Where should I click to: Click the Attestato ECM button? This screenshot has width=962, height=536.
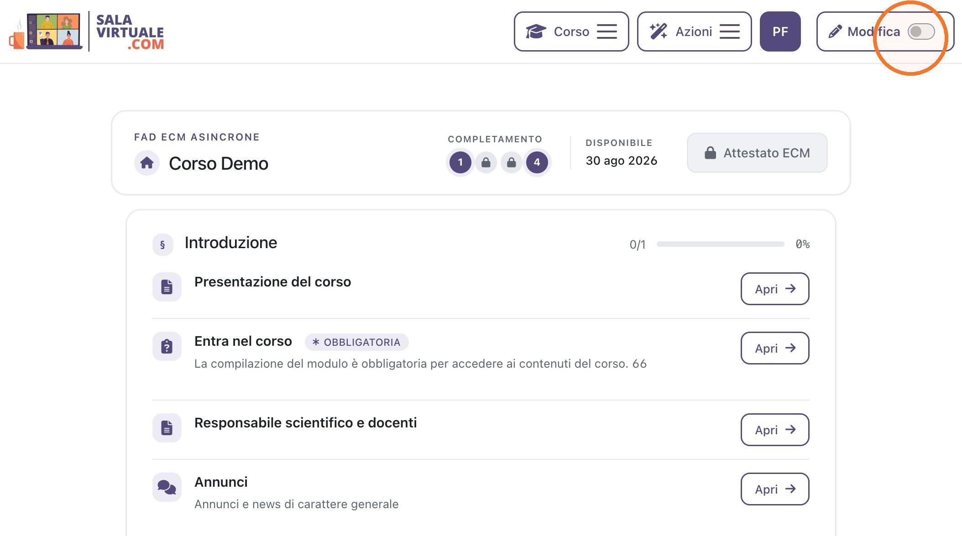point(757,153)
